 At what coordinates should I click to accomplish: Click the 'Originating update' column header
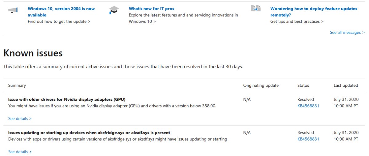[x=261, y=85]
